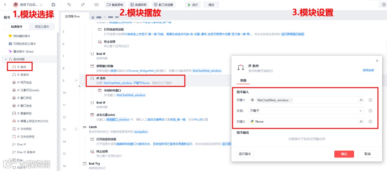Click the 运行指令 button

click(245, 154)
